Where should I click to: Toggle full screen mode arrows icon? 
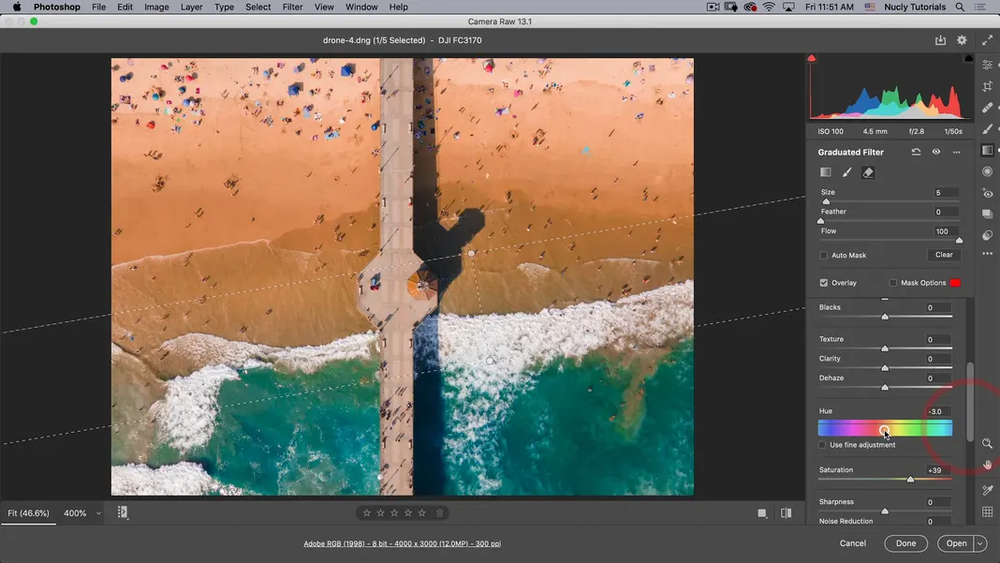(x=987, y=40)
